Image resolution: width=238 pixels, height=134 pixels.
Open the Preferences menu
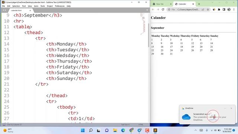click(59, 6)
